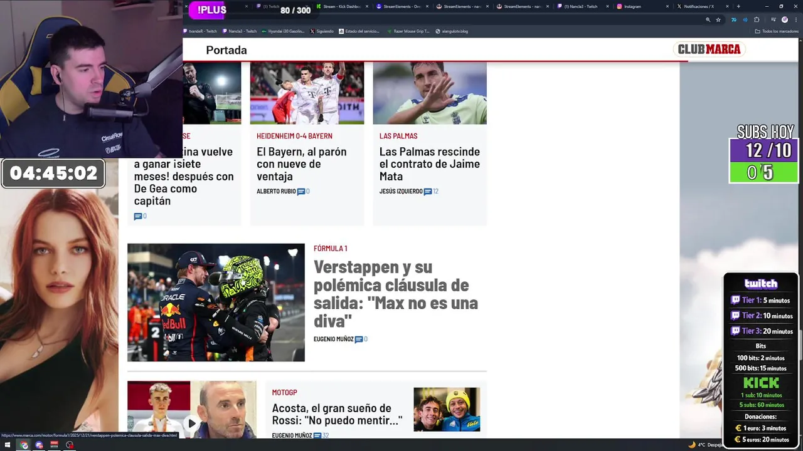
Task: Open the Windows Start menu
Action: pos(7,445)
